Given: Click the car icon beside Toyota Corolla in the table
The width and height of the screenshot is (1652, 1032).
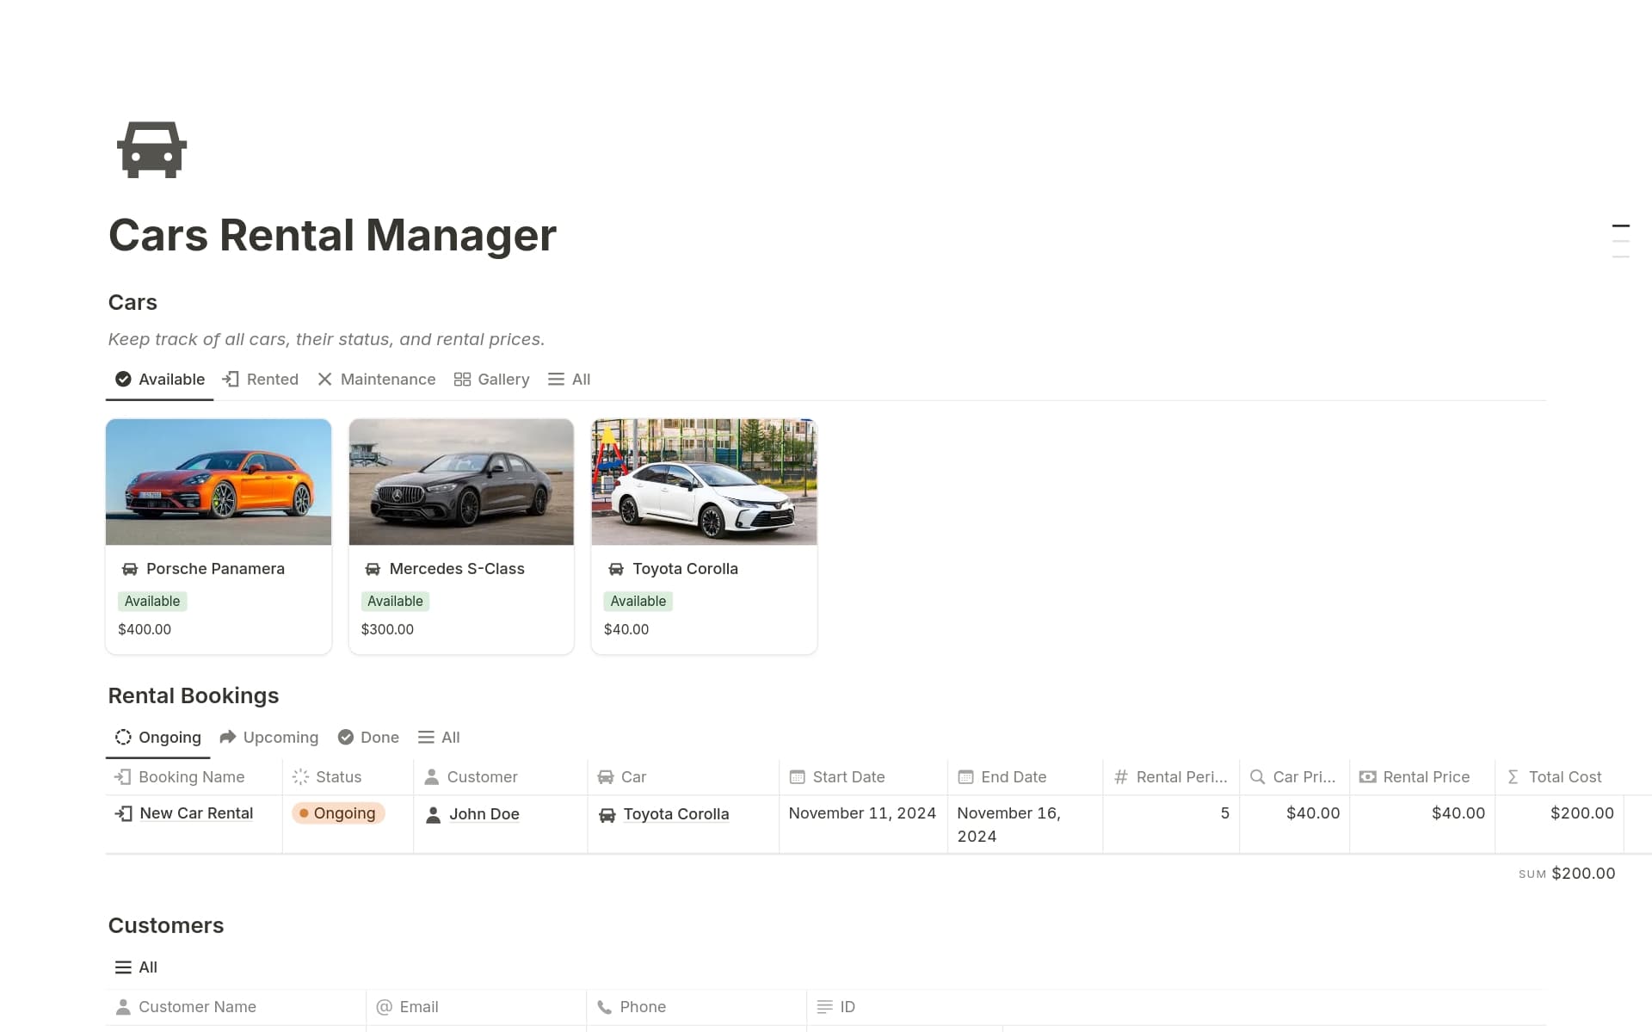Looking at the screenshot, I should click(x=607, y=814).
